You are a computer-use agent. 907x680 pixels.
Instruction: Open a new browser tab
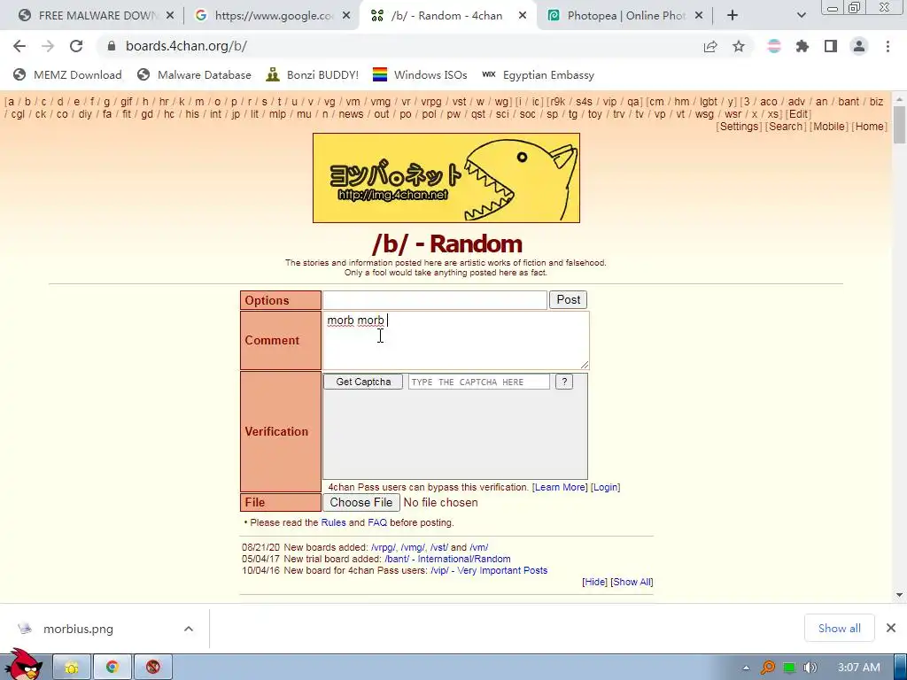point(733,16)
